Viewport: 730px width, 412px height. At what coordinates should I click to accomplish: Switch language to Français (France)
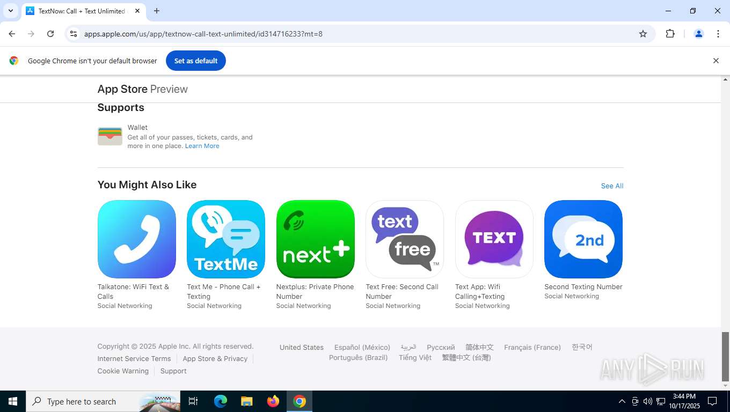532,348
